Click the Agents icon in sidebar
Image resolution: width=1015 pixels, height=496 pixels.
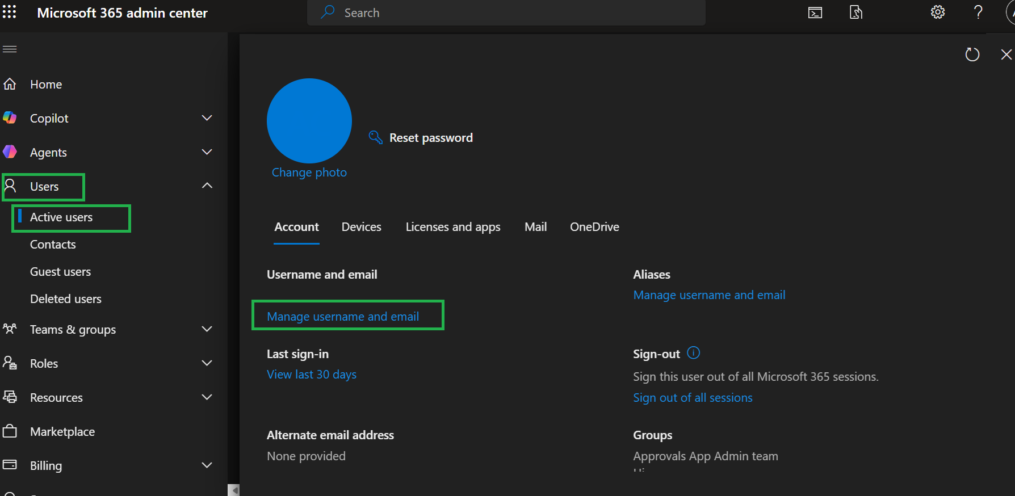pos(10,152)
